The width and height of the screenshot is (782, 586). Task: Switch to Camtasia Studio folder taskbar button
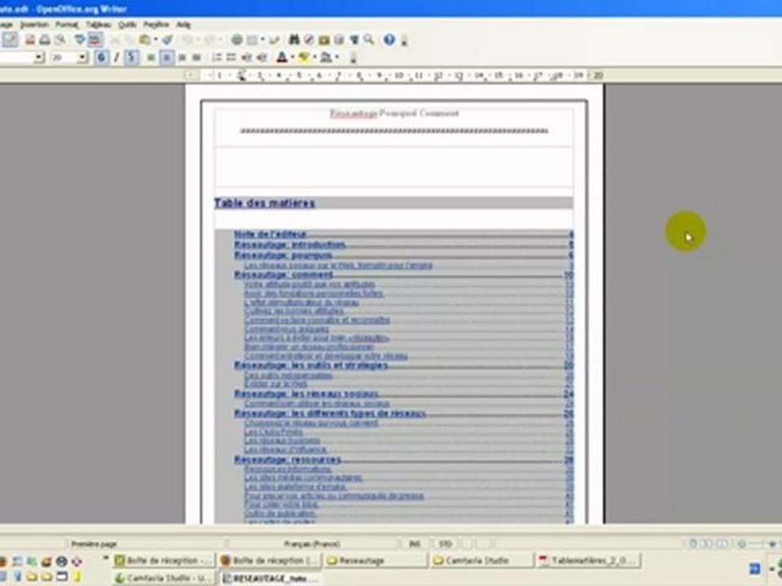[481, 561]
